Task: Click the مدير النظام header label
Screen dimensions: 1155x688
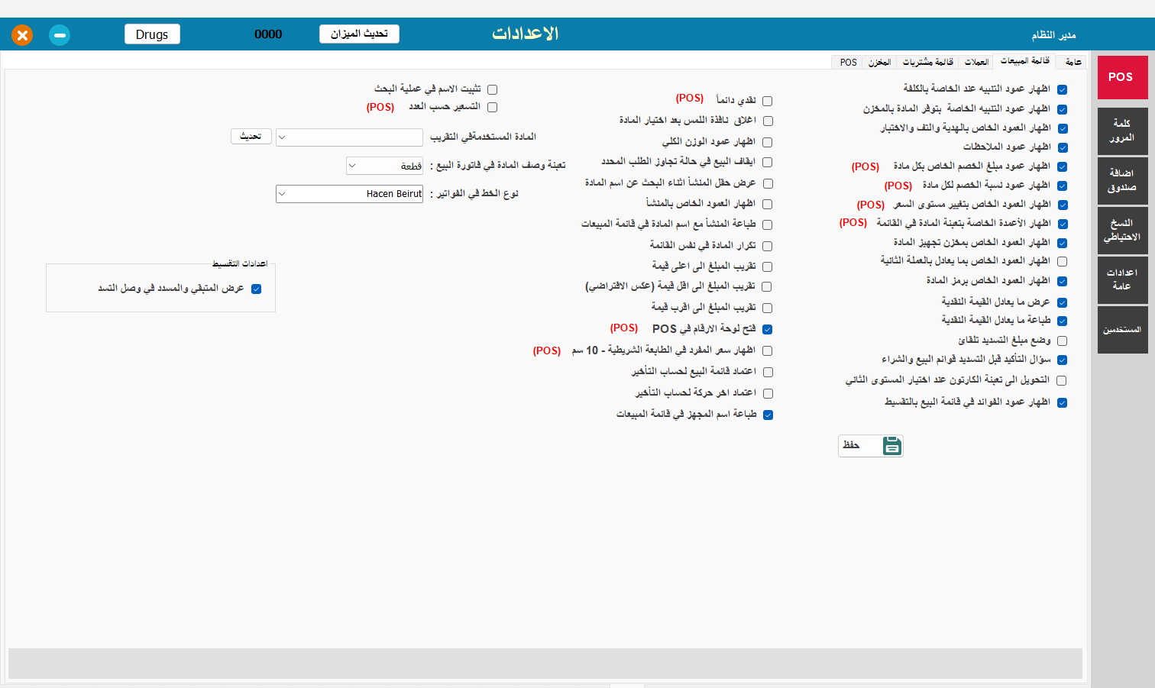Action: (x=1053, y=35)
